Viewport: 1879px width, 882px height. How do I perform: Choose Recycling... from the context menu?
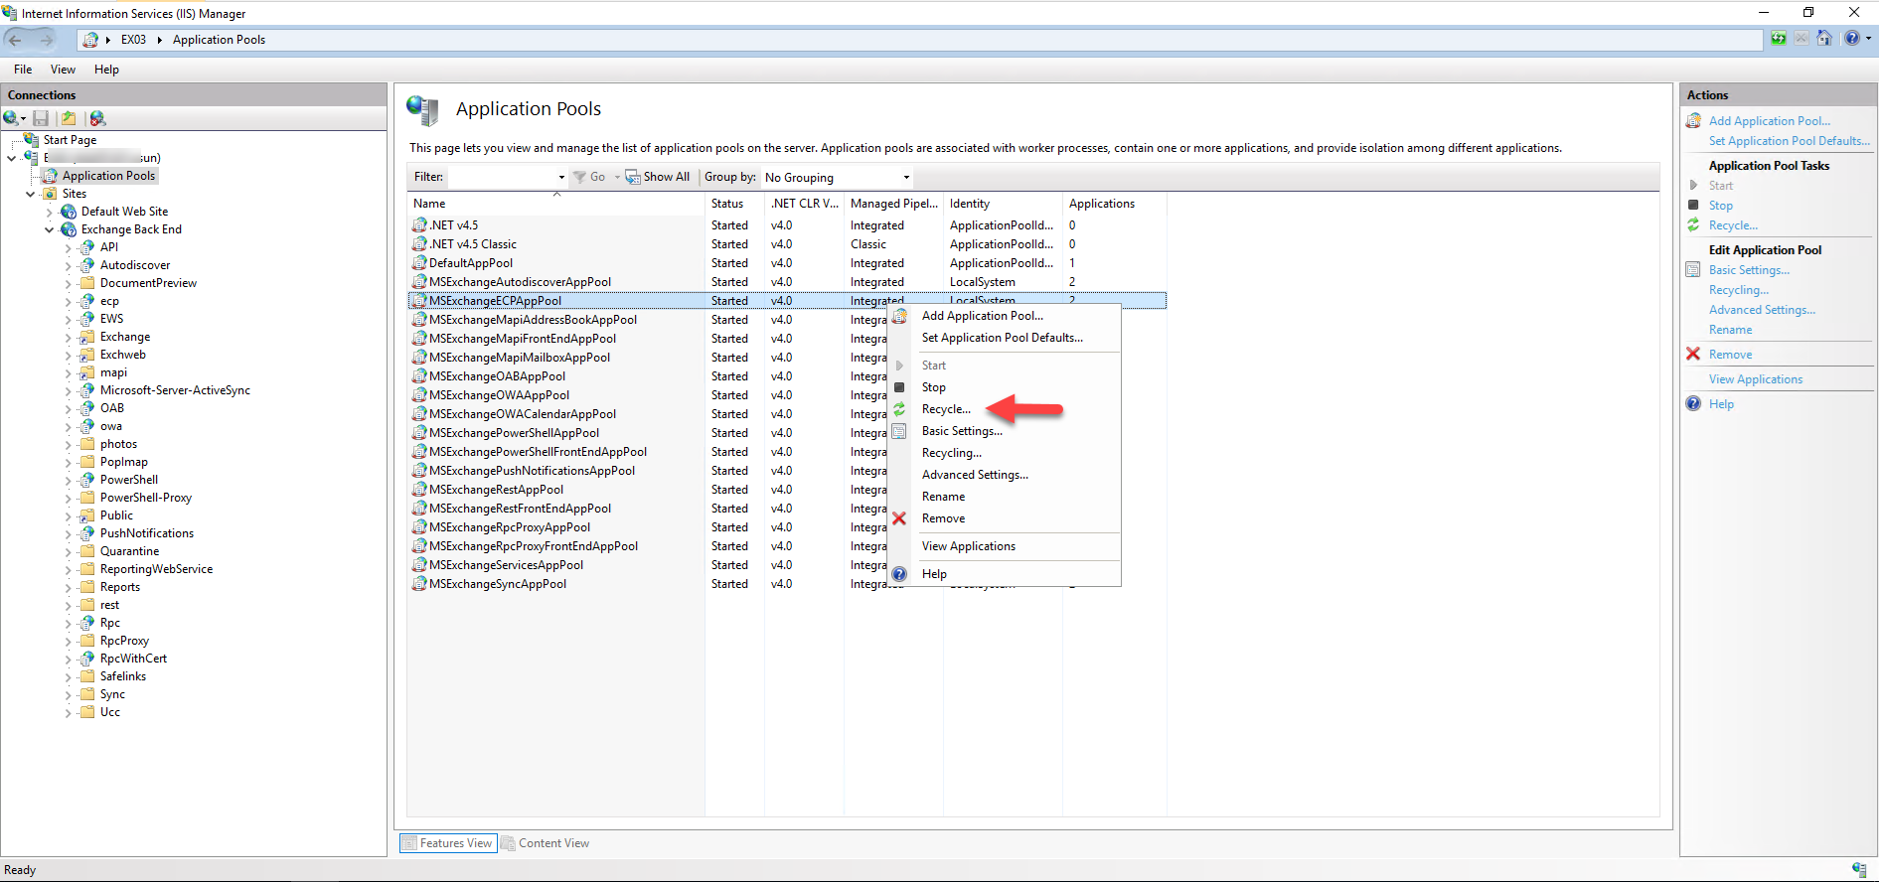coord(952,453)
